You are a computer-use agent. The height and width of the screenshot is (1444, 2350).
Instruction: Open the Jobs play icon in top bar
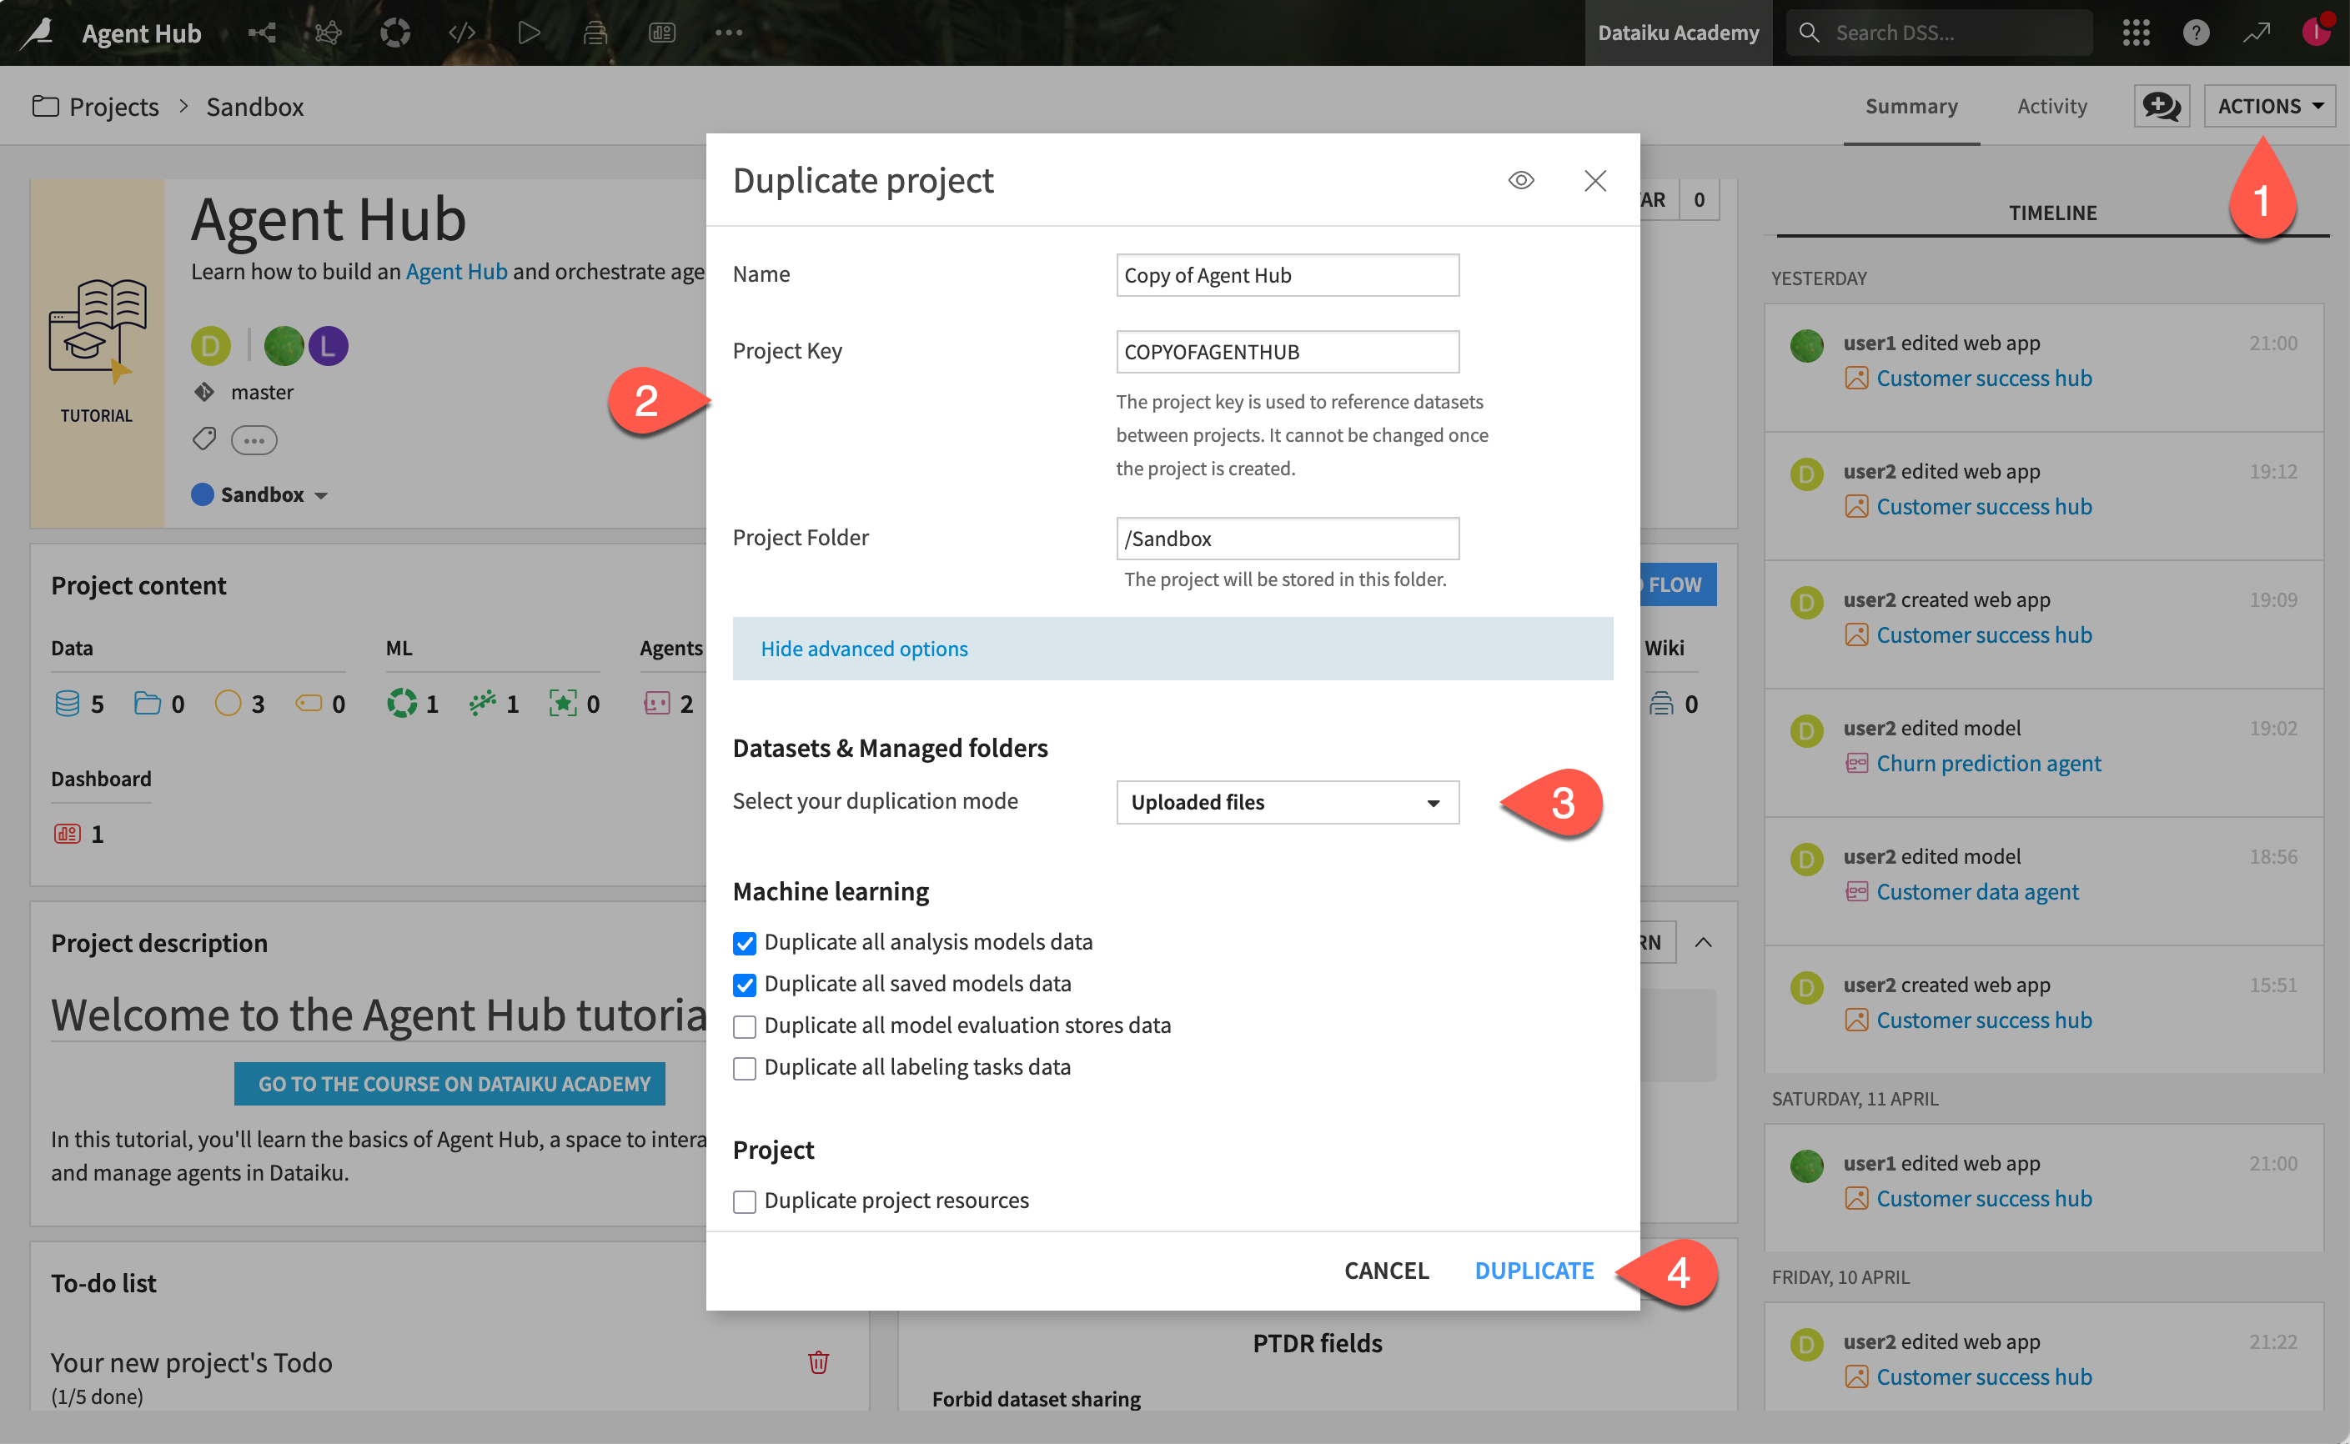530,33
